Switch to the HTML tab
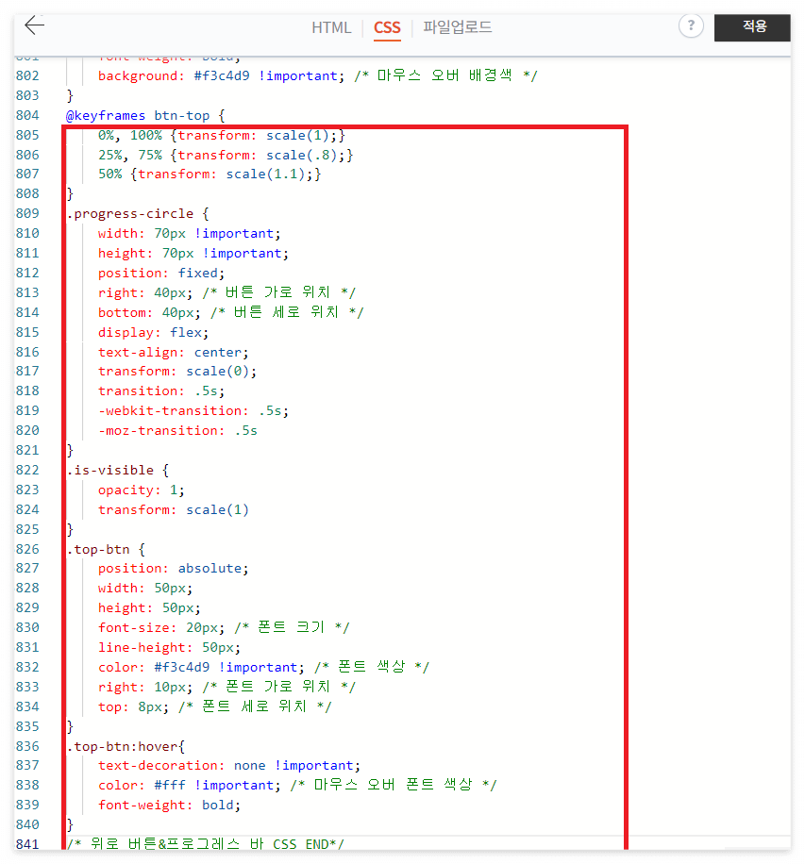 tap(331, 27)
